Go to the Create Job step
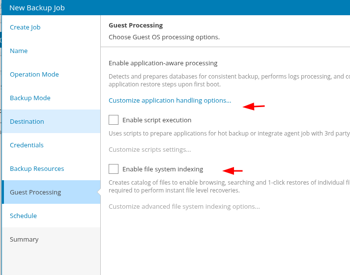The width and height of the screenshot is (350, 275). (x=25, y=27)
